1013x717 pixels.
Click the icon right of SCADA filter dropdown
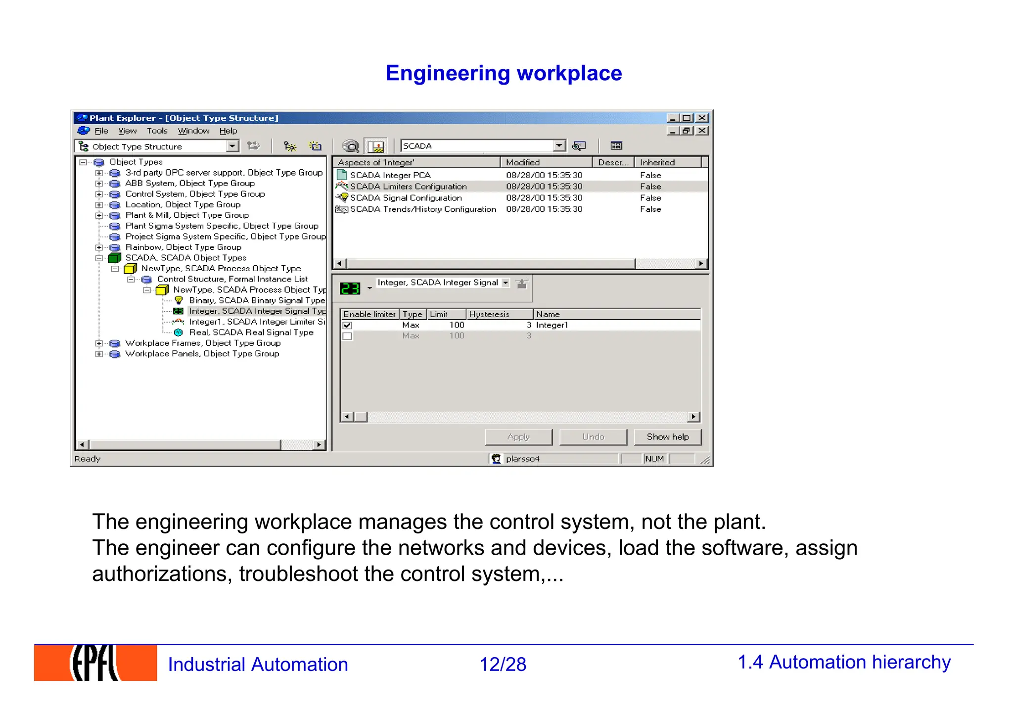pos(579,146)
